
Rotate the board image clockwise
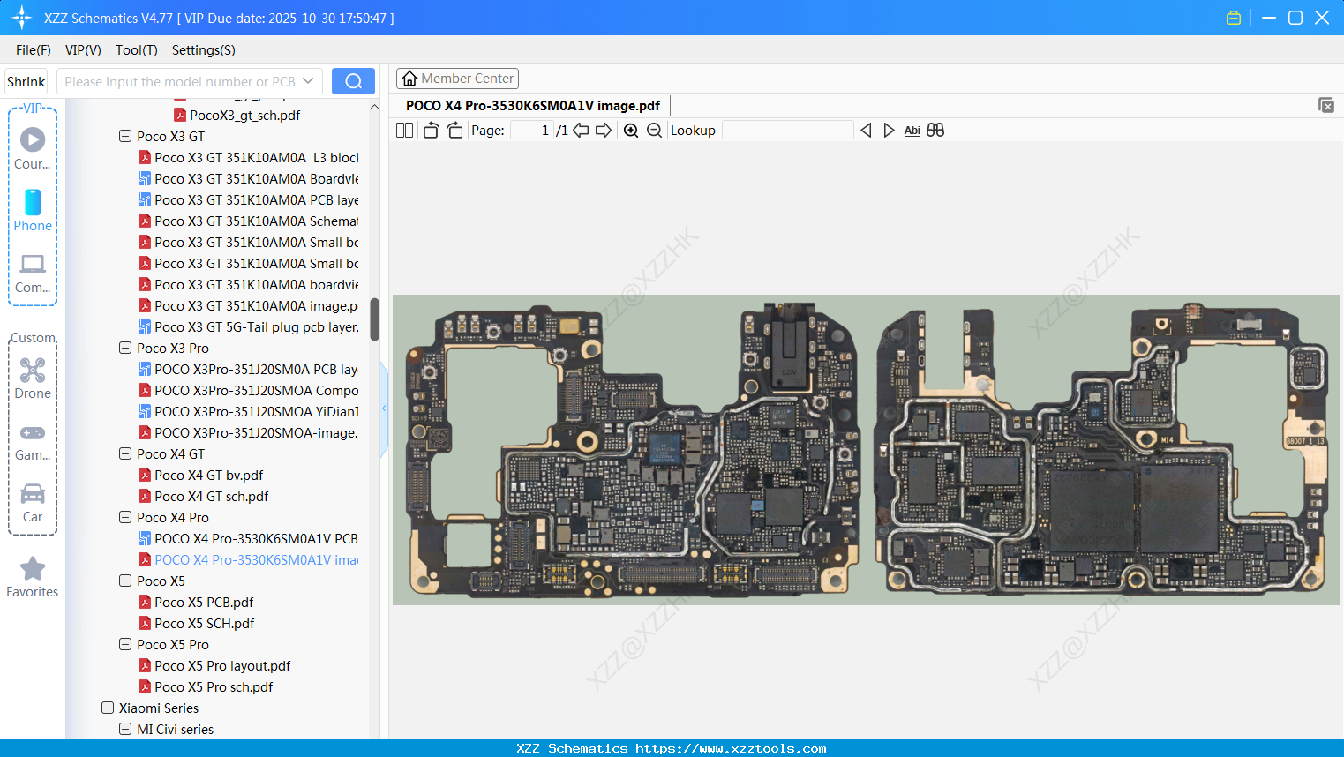(454, 130)
